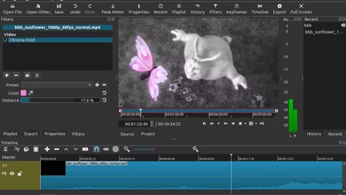Select the Source player tab
Screen dimensions: 346x195
[x=127, y=134]
